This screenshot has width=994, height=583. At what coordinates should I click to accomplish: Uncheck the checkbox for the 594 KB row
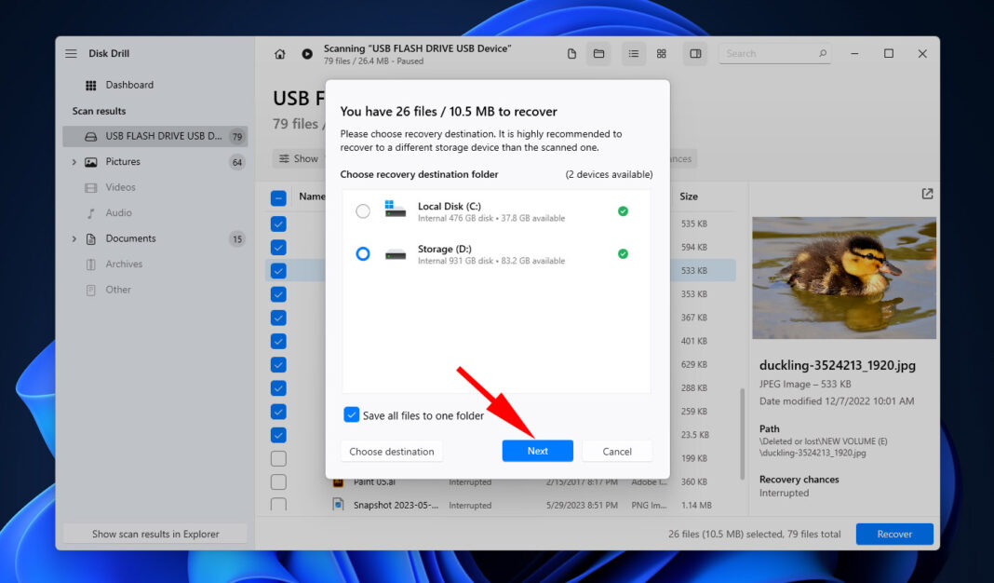coord(278,248)
